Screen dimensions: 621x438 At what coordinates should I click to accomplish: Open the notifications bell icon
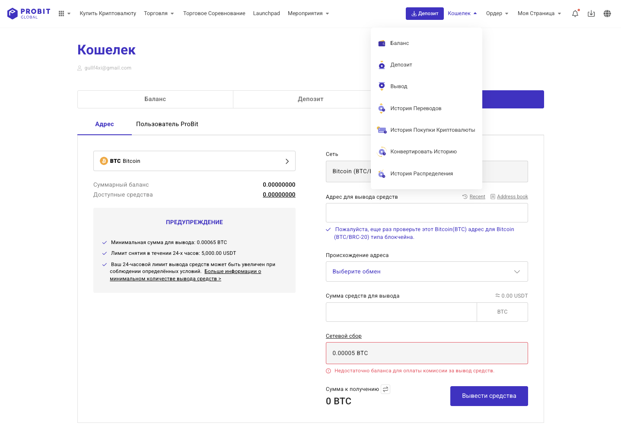click(575, 13)
